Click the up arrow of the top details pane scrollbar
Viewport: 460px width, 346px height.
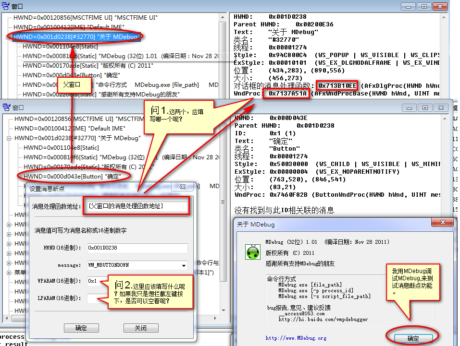point(444,18)
